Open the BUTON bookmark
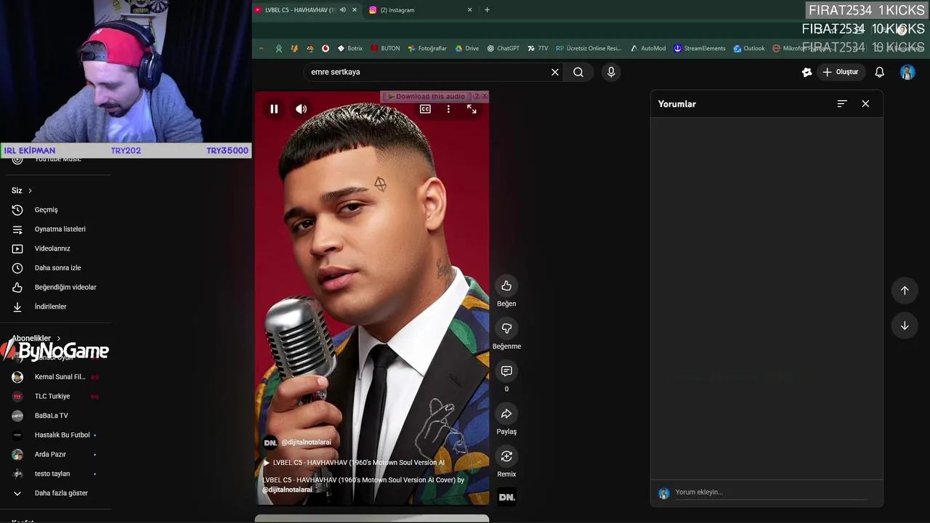The image size is (930, 523). [x=385, y=49]
